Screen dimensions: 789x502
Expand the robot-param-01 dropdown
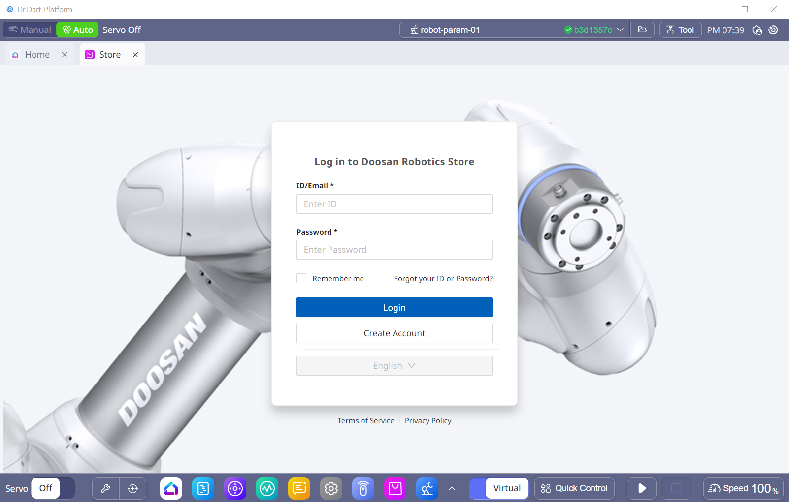[x=620, y=30]
